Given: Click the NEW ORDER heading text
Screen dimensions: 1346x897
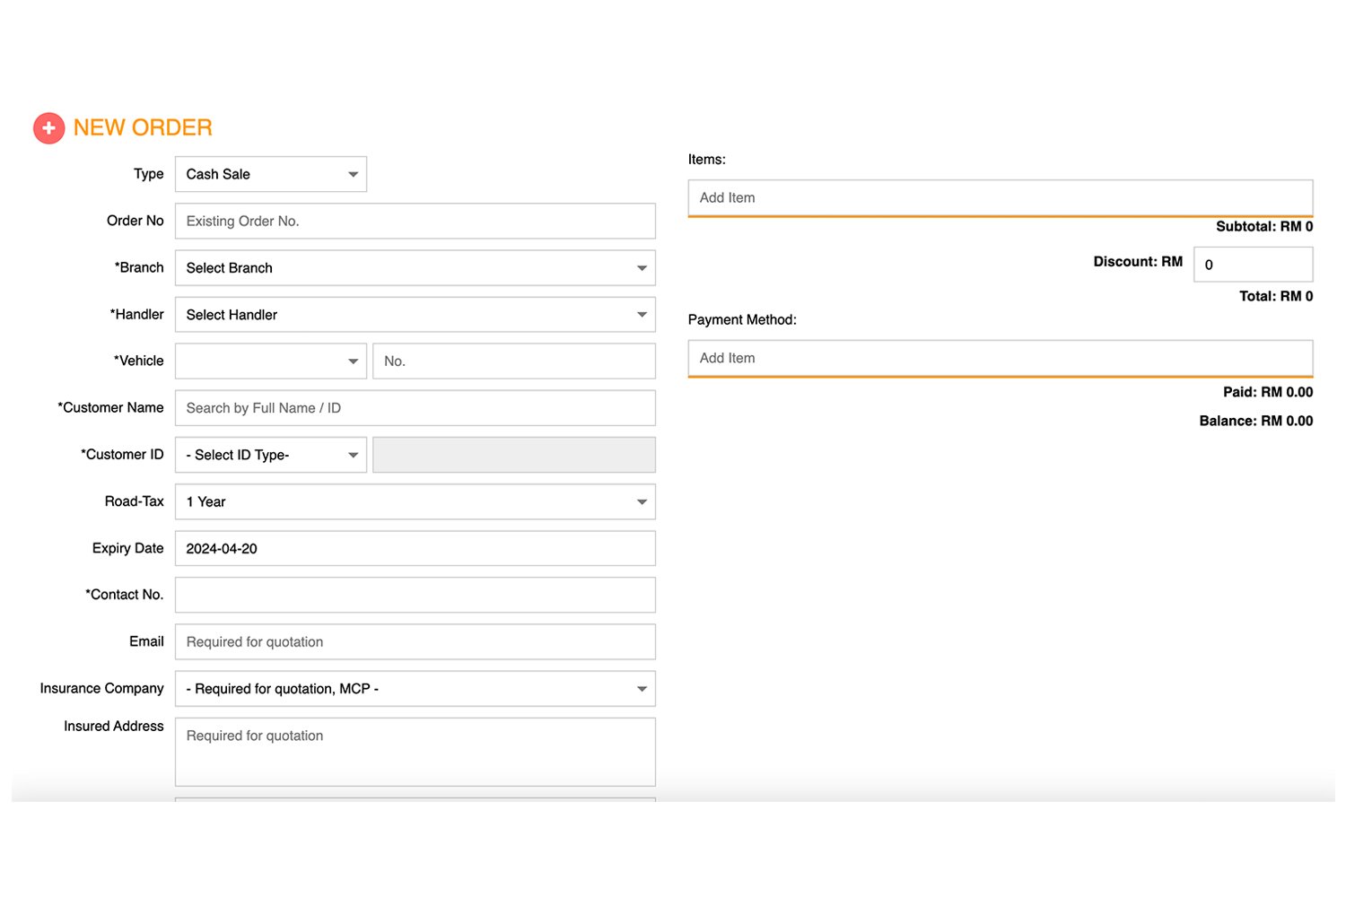Looking at the screenshot, I should [143, 128].
